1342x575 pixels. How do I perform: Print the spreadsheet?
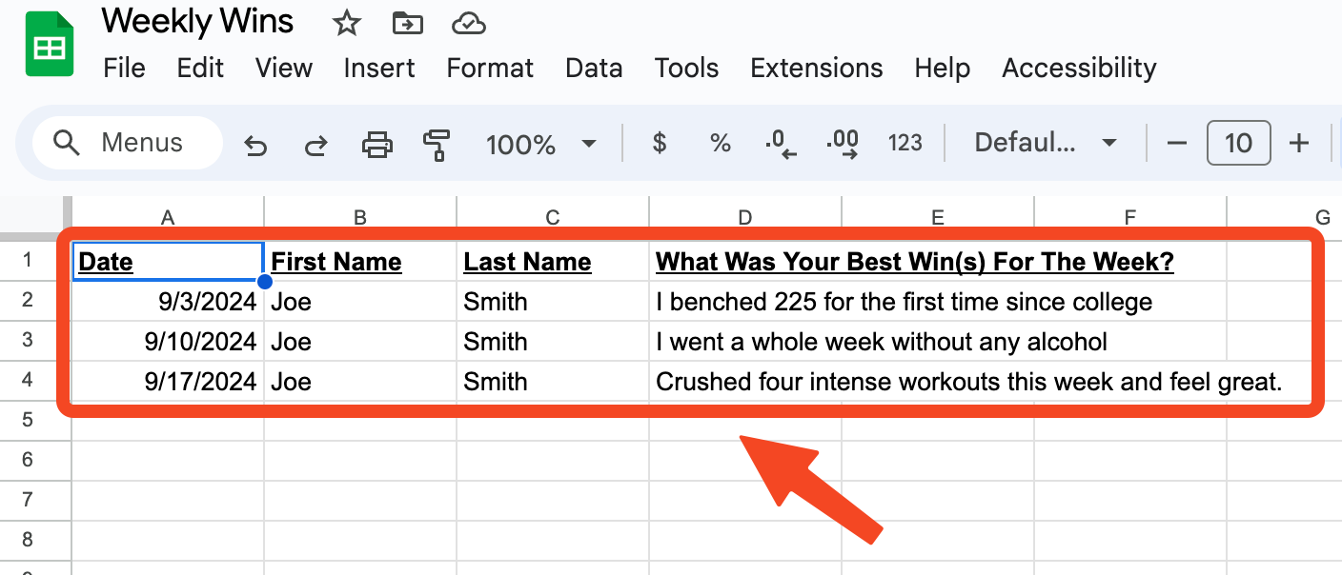377,145
